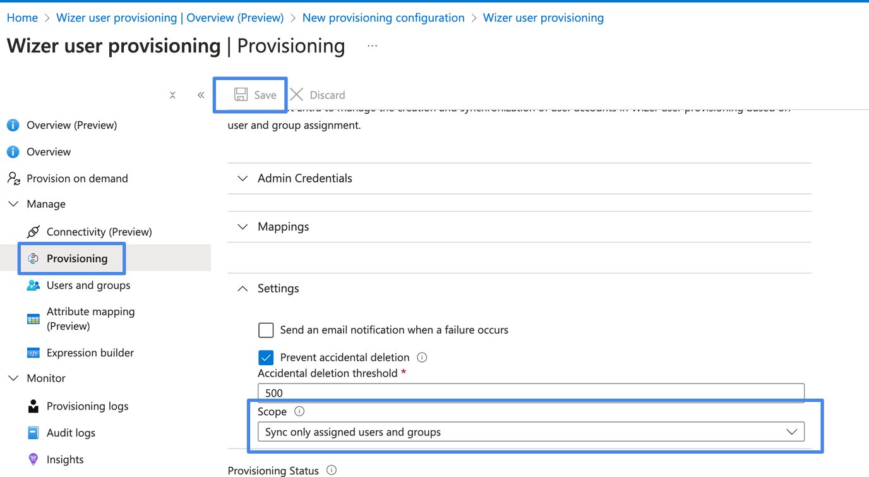Enable email notification on failure
This screenshot has width=869, height=477.
coord(265,330)
